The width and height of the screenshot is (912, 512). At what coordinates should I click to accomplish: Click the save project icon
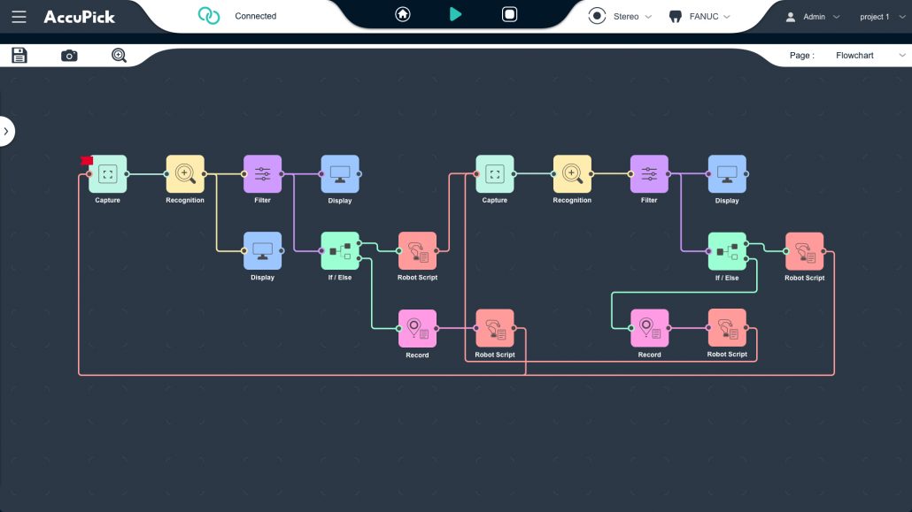[x=19, y=56]
